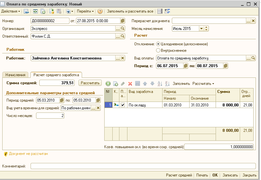This screenshot has width=261, height=180.
Task: Clear the Работник field with X icon
Action: [x=123, y=58]
